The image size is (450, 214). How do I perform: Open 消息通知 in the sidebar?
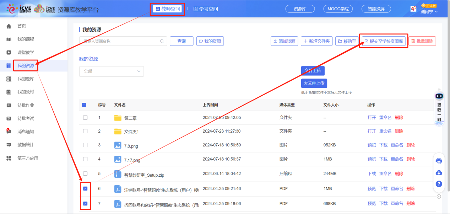pos(26,132)
